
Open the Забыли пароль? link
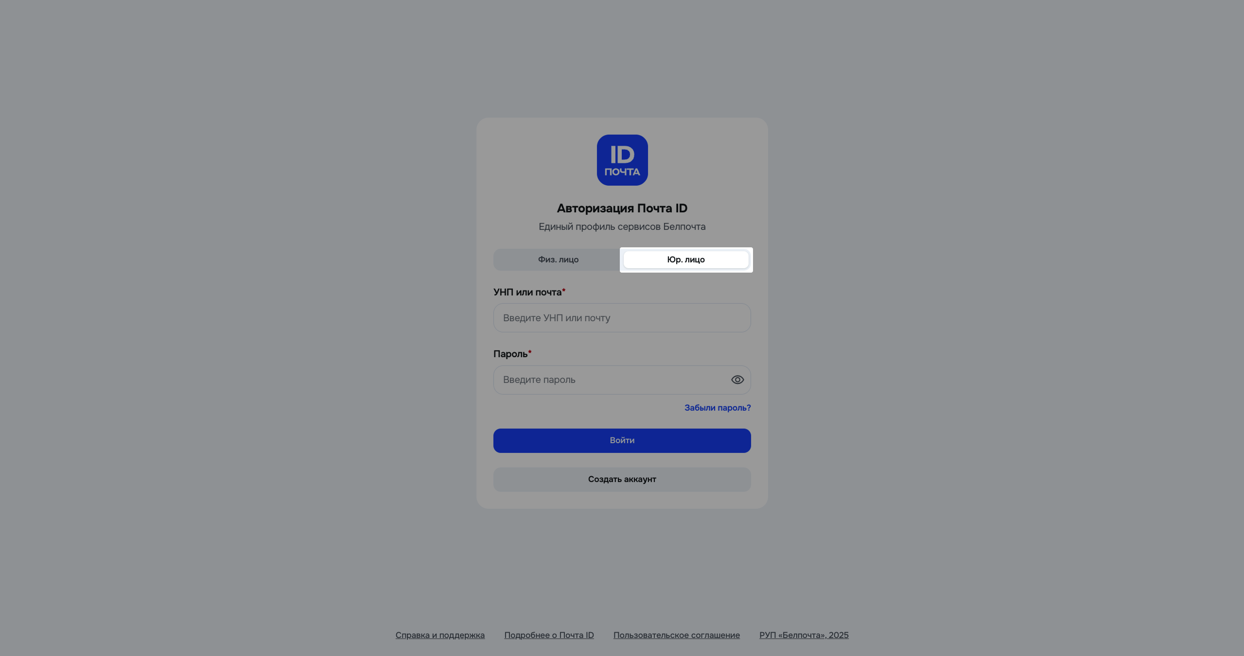click(718, 408)
